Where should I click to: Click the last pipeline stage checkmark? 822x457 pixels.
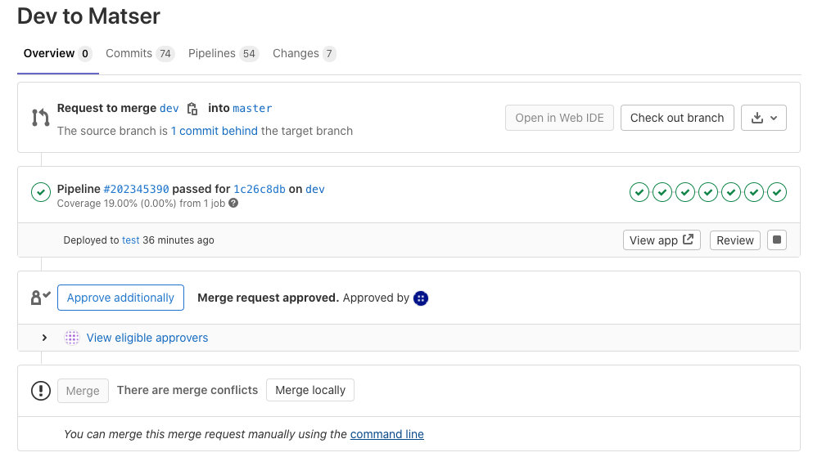tap(776, 192)
